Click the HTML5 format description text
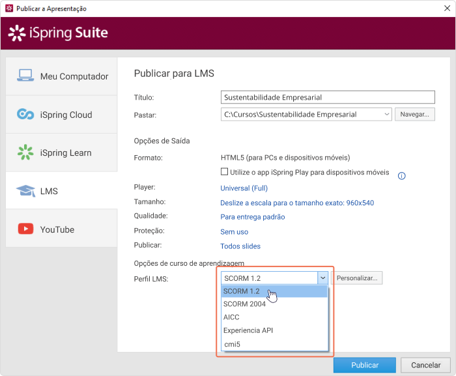 [x=285, y=158]
